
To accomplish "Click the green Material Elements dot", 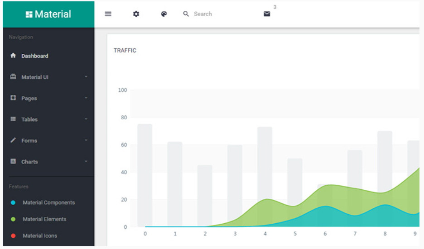I will [x=13, y=219].
